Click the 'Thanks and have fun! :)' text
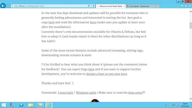This screenshot has width=192, height=108. point(57,83)
